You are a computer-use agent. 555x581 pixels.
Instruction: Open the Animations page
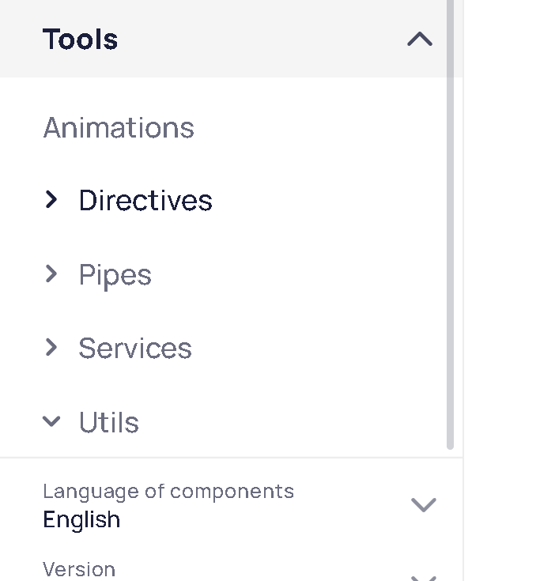[x=119, y=127]
